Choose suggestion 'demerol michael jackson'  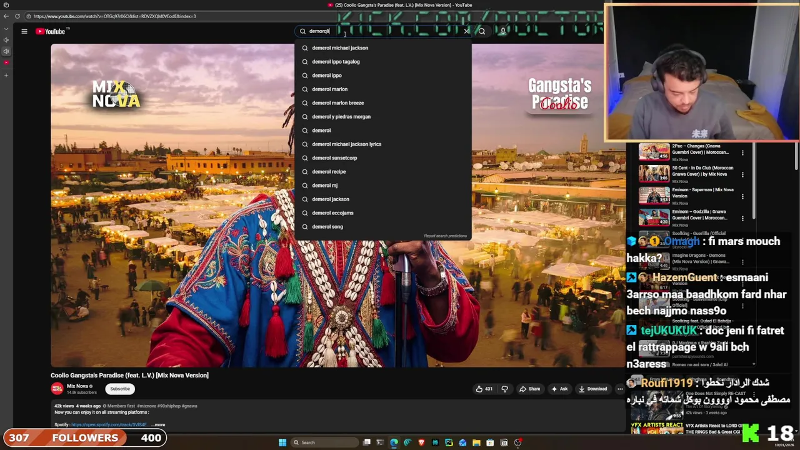[383, 48]
